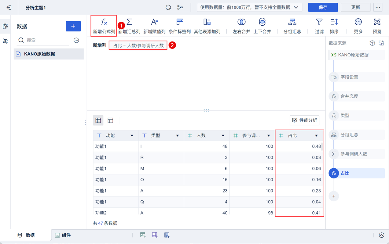Click first add-component chart icon in bottom bar
Screen dimensions: 389x244
click(143, 235)
